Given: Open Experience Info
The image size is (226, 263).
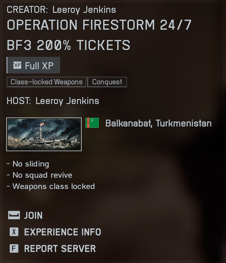Looking at the screenshot, I should click(x=63, y=232).
